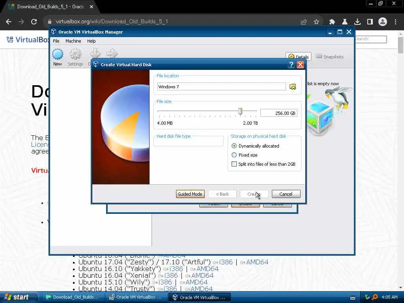Click the Windows start button

[x=19, y=297]
